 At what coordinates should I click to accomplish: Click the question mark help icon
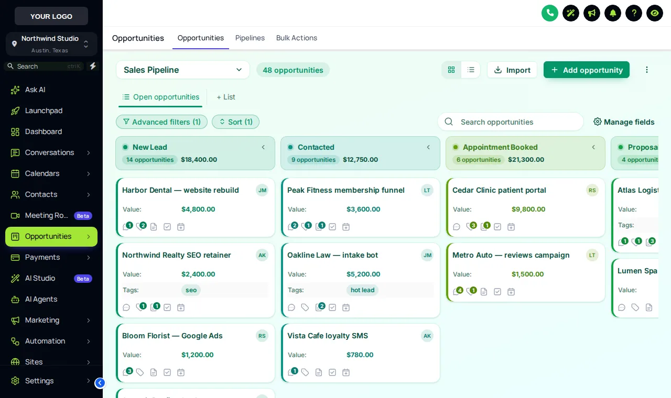click(634, 13)
